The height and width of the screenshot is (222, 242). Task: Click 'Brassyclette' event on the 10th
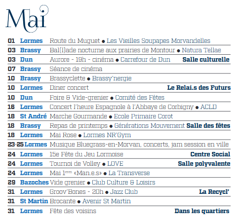(68, 78)
